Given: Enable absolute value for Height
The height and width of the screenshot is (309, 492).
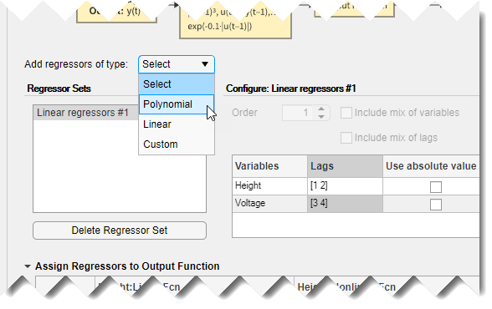Looking at the screenshot, I should 435,187.
